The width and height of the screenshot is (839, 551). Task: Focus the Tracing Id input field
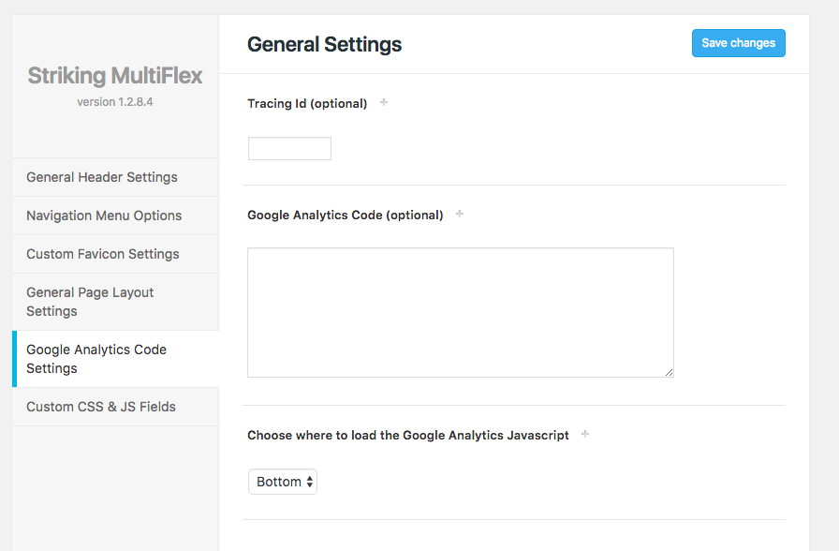click(289, 148)
